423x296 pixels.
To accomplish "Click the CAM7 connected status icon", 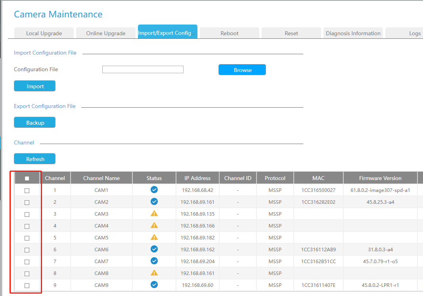I will pos(154,261).
